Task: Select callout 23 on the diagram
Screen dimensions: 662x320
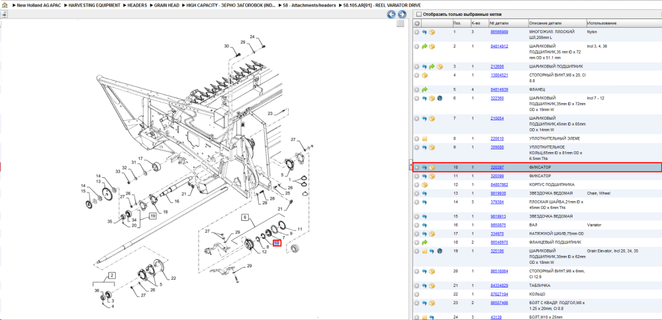Action: point(271,114)
